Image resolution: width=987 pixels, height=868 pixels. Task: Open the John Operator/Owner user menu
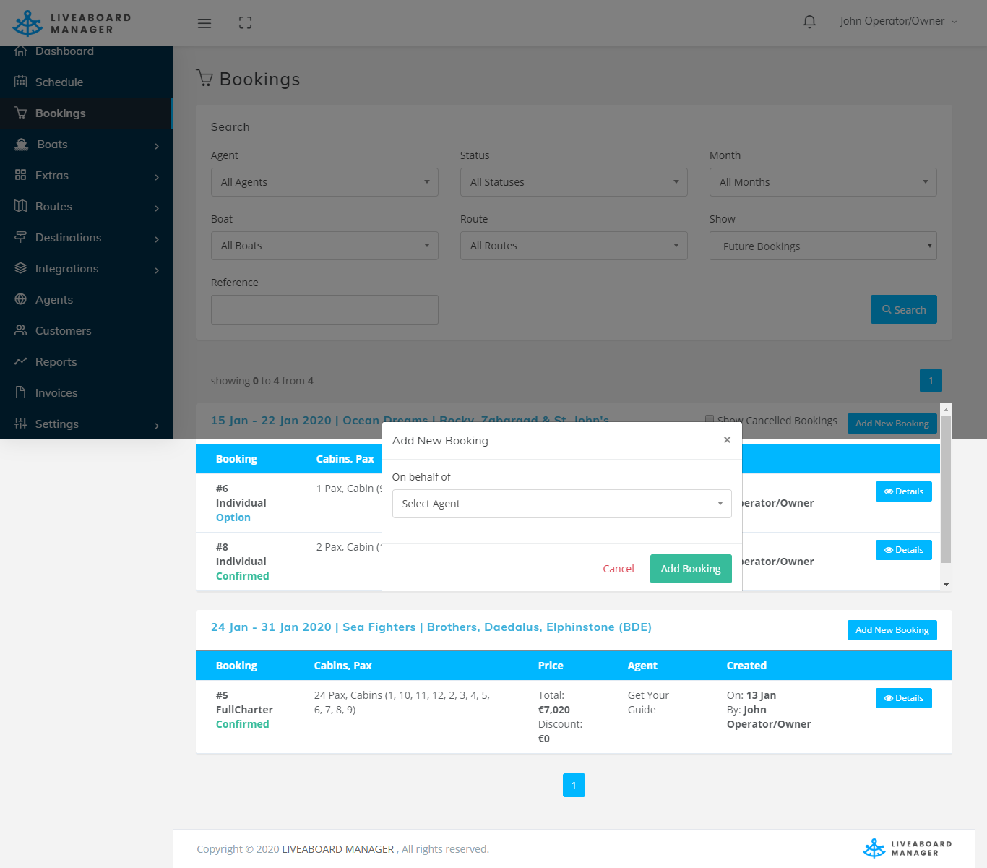tap(897, 22)
